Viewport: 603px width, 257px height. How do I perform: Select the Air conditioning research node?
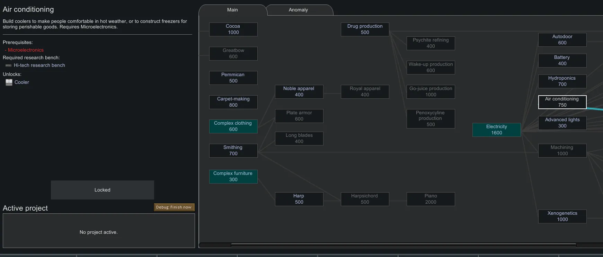pos(562,102)
